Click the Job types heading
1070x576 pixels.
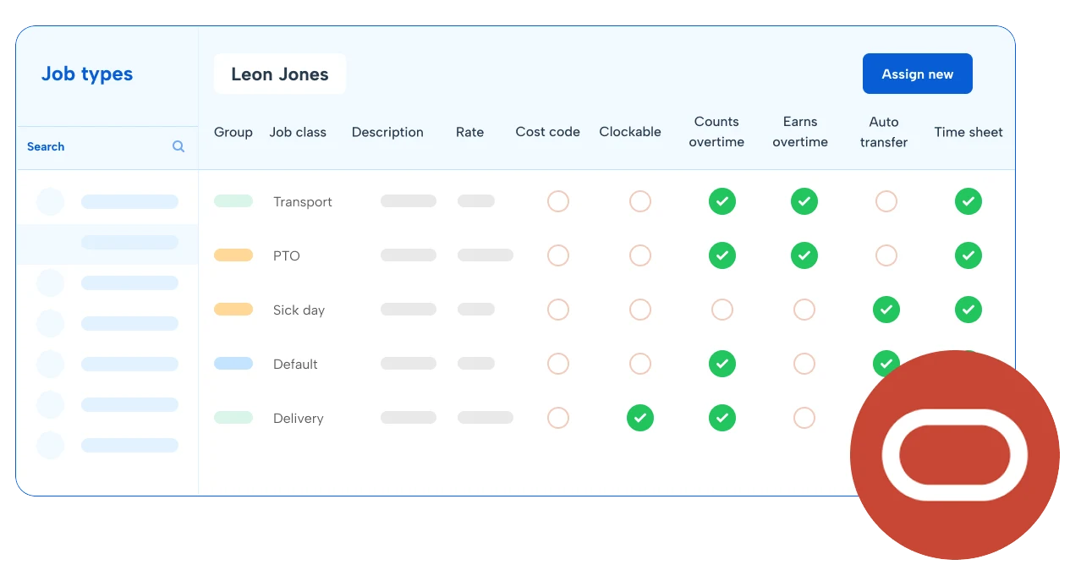tap(87, 74)
